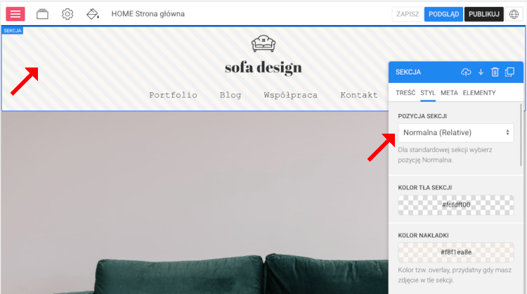Pick the Kolor tła sekcji color swatch
Screen dimensions: 527x294
(455, 205)
